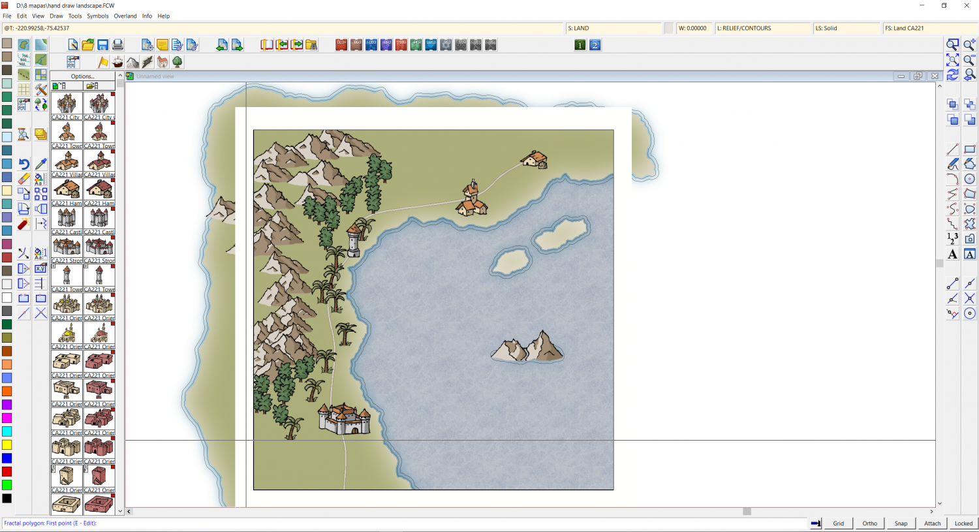Select the eyedropper tool icon

(40, 164)
